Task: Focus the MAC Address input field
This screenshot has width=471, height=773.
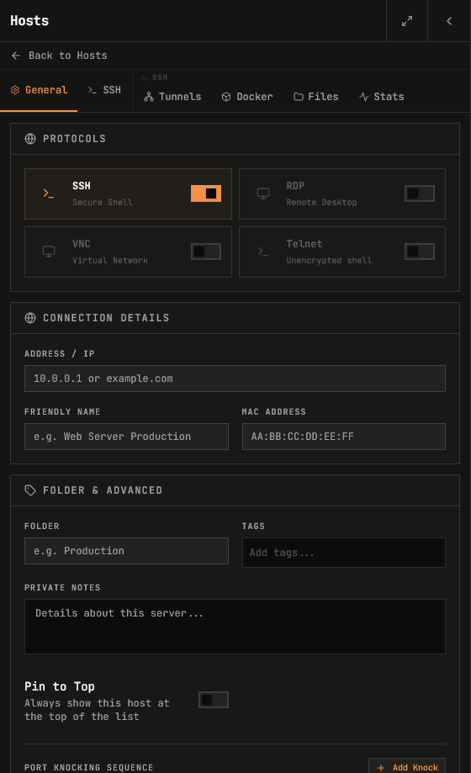Action: coord(344,437)
